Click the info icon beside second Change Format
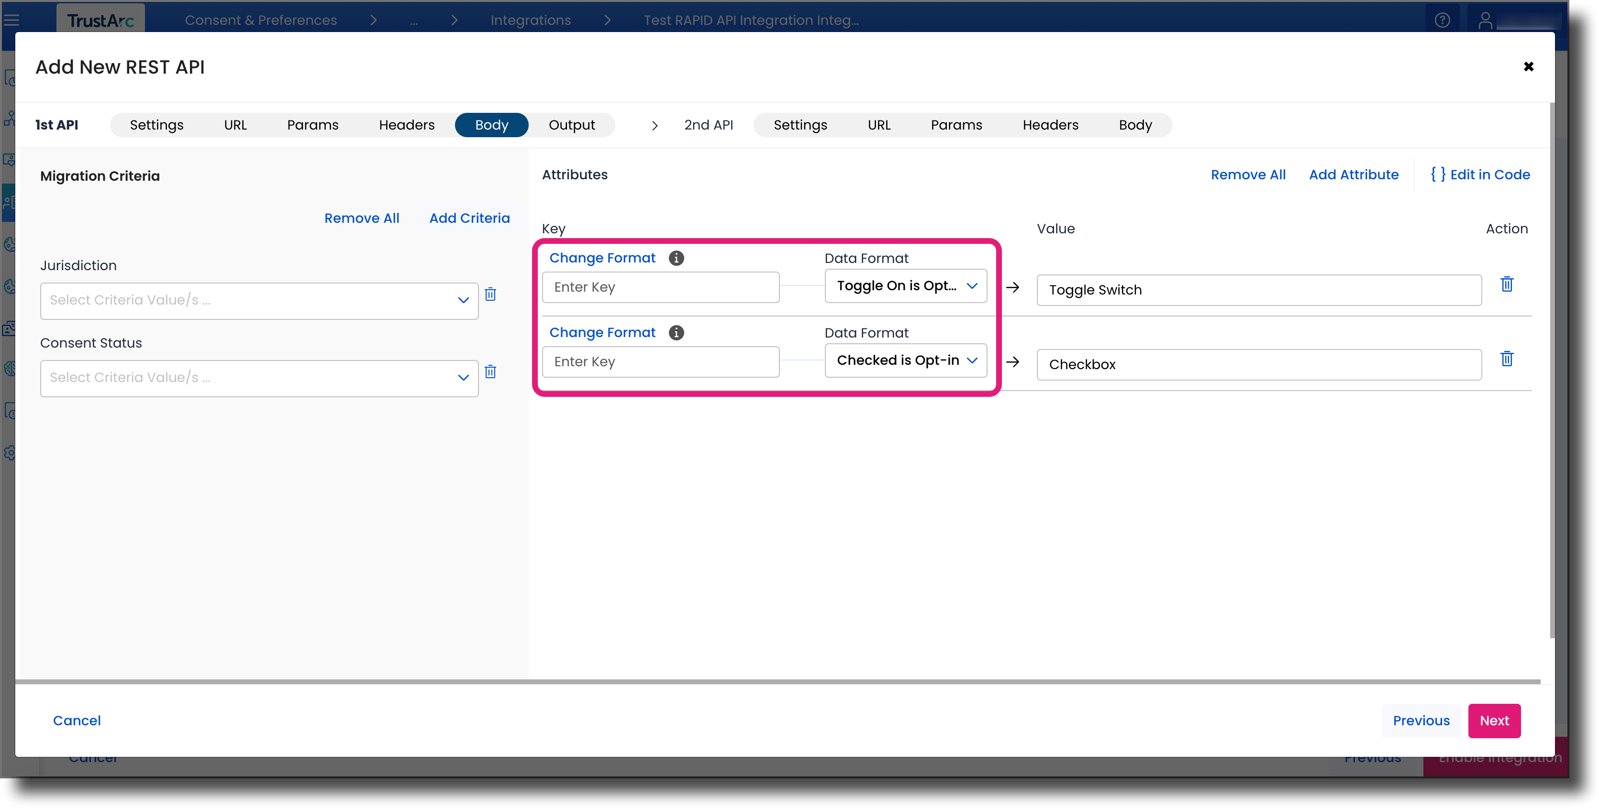This screenshot has width=1599, height=808. [x=676, y=332]
